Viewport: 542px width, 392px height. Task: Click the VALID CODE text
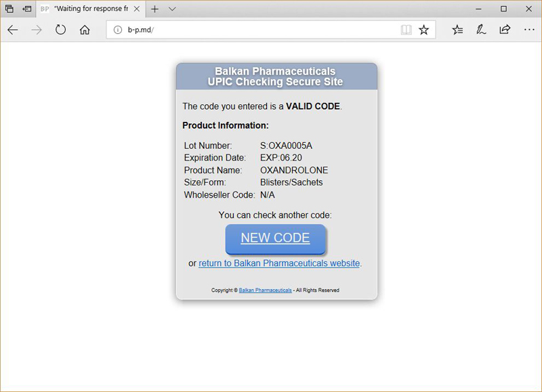[x=313, y=106]
